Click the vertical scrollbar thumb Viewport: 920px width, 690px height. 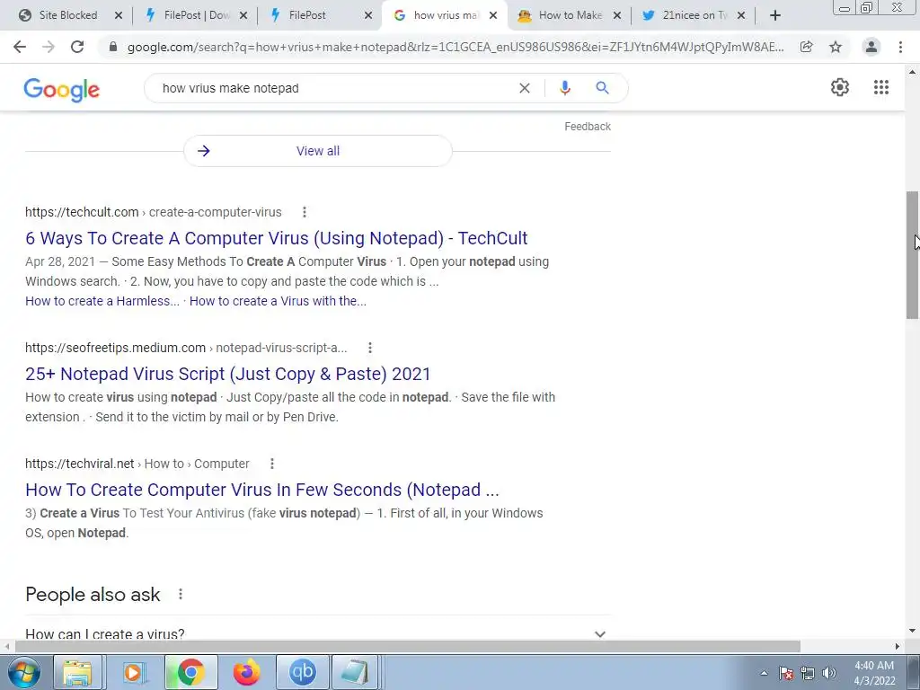tap(912, 255)
